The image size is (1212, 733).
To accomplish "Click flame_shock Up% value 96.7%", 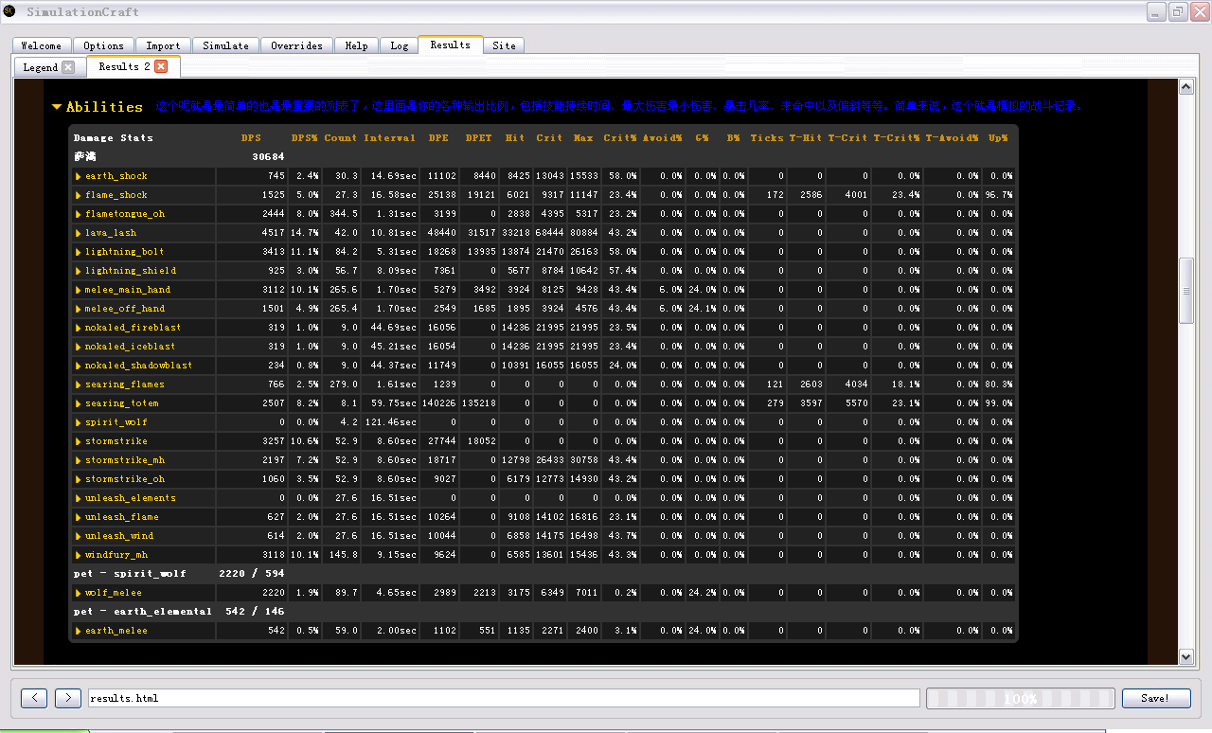I will 998,195.
